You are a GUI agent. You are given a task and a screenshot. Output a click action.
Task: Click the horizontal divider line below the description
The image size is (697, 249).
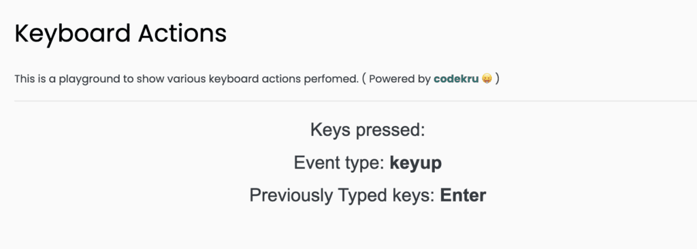(355, 101)
